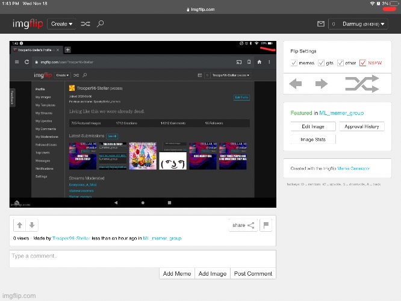Go to next image with right arrow
Screen dimensions: 401x301
coord(321,84)
